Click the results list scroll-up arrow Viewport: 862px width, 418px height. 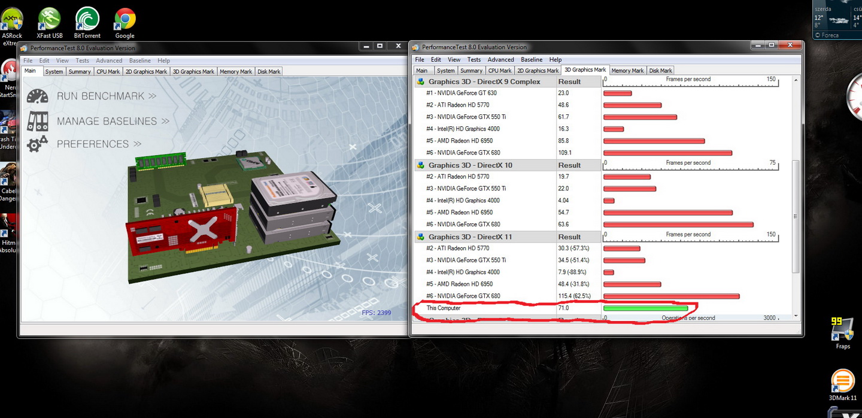point(796,79)
